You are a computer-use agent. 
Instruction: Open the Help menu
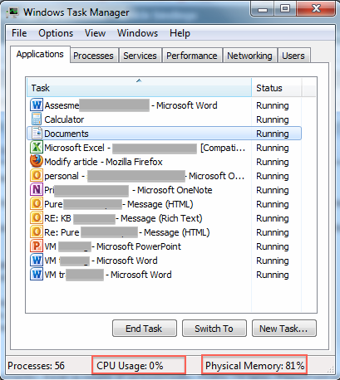(x=180, y=33)
